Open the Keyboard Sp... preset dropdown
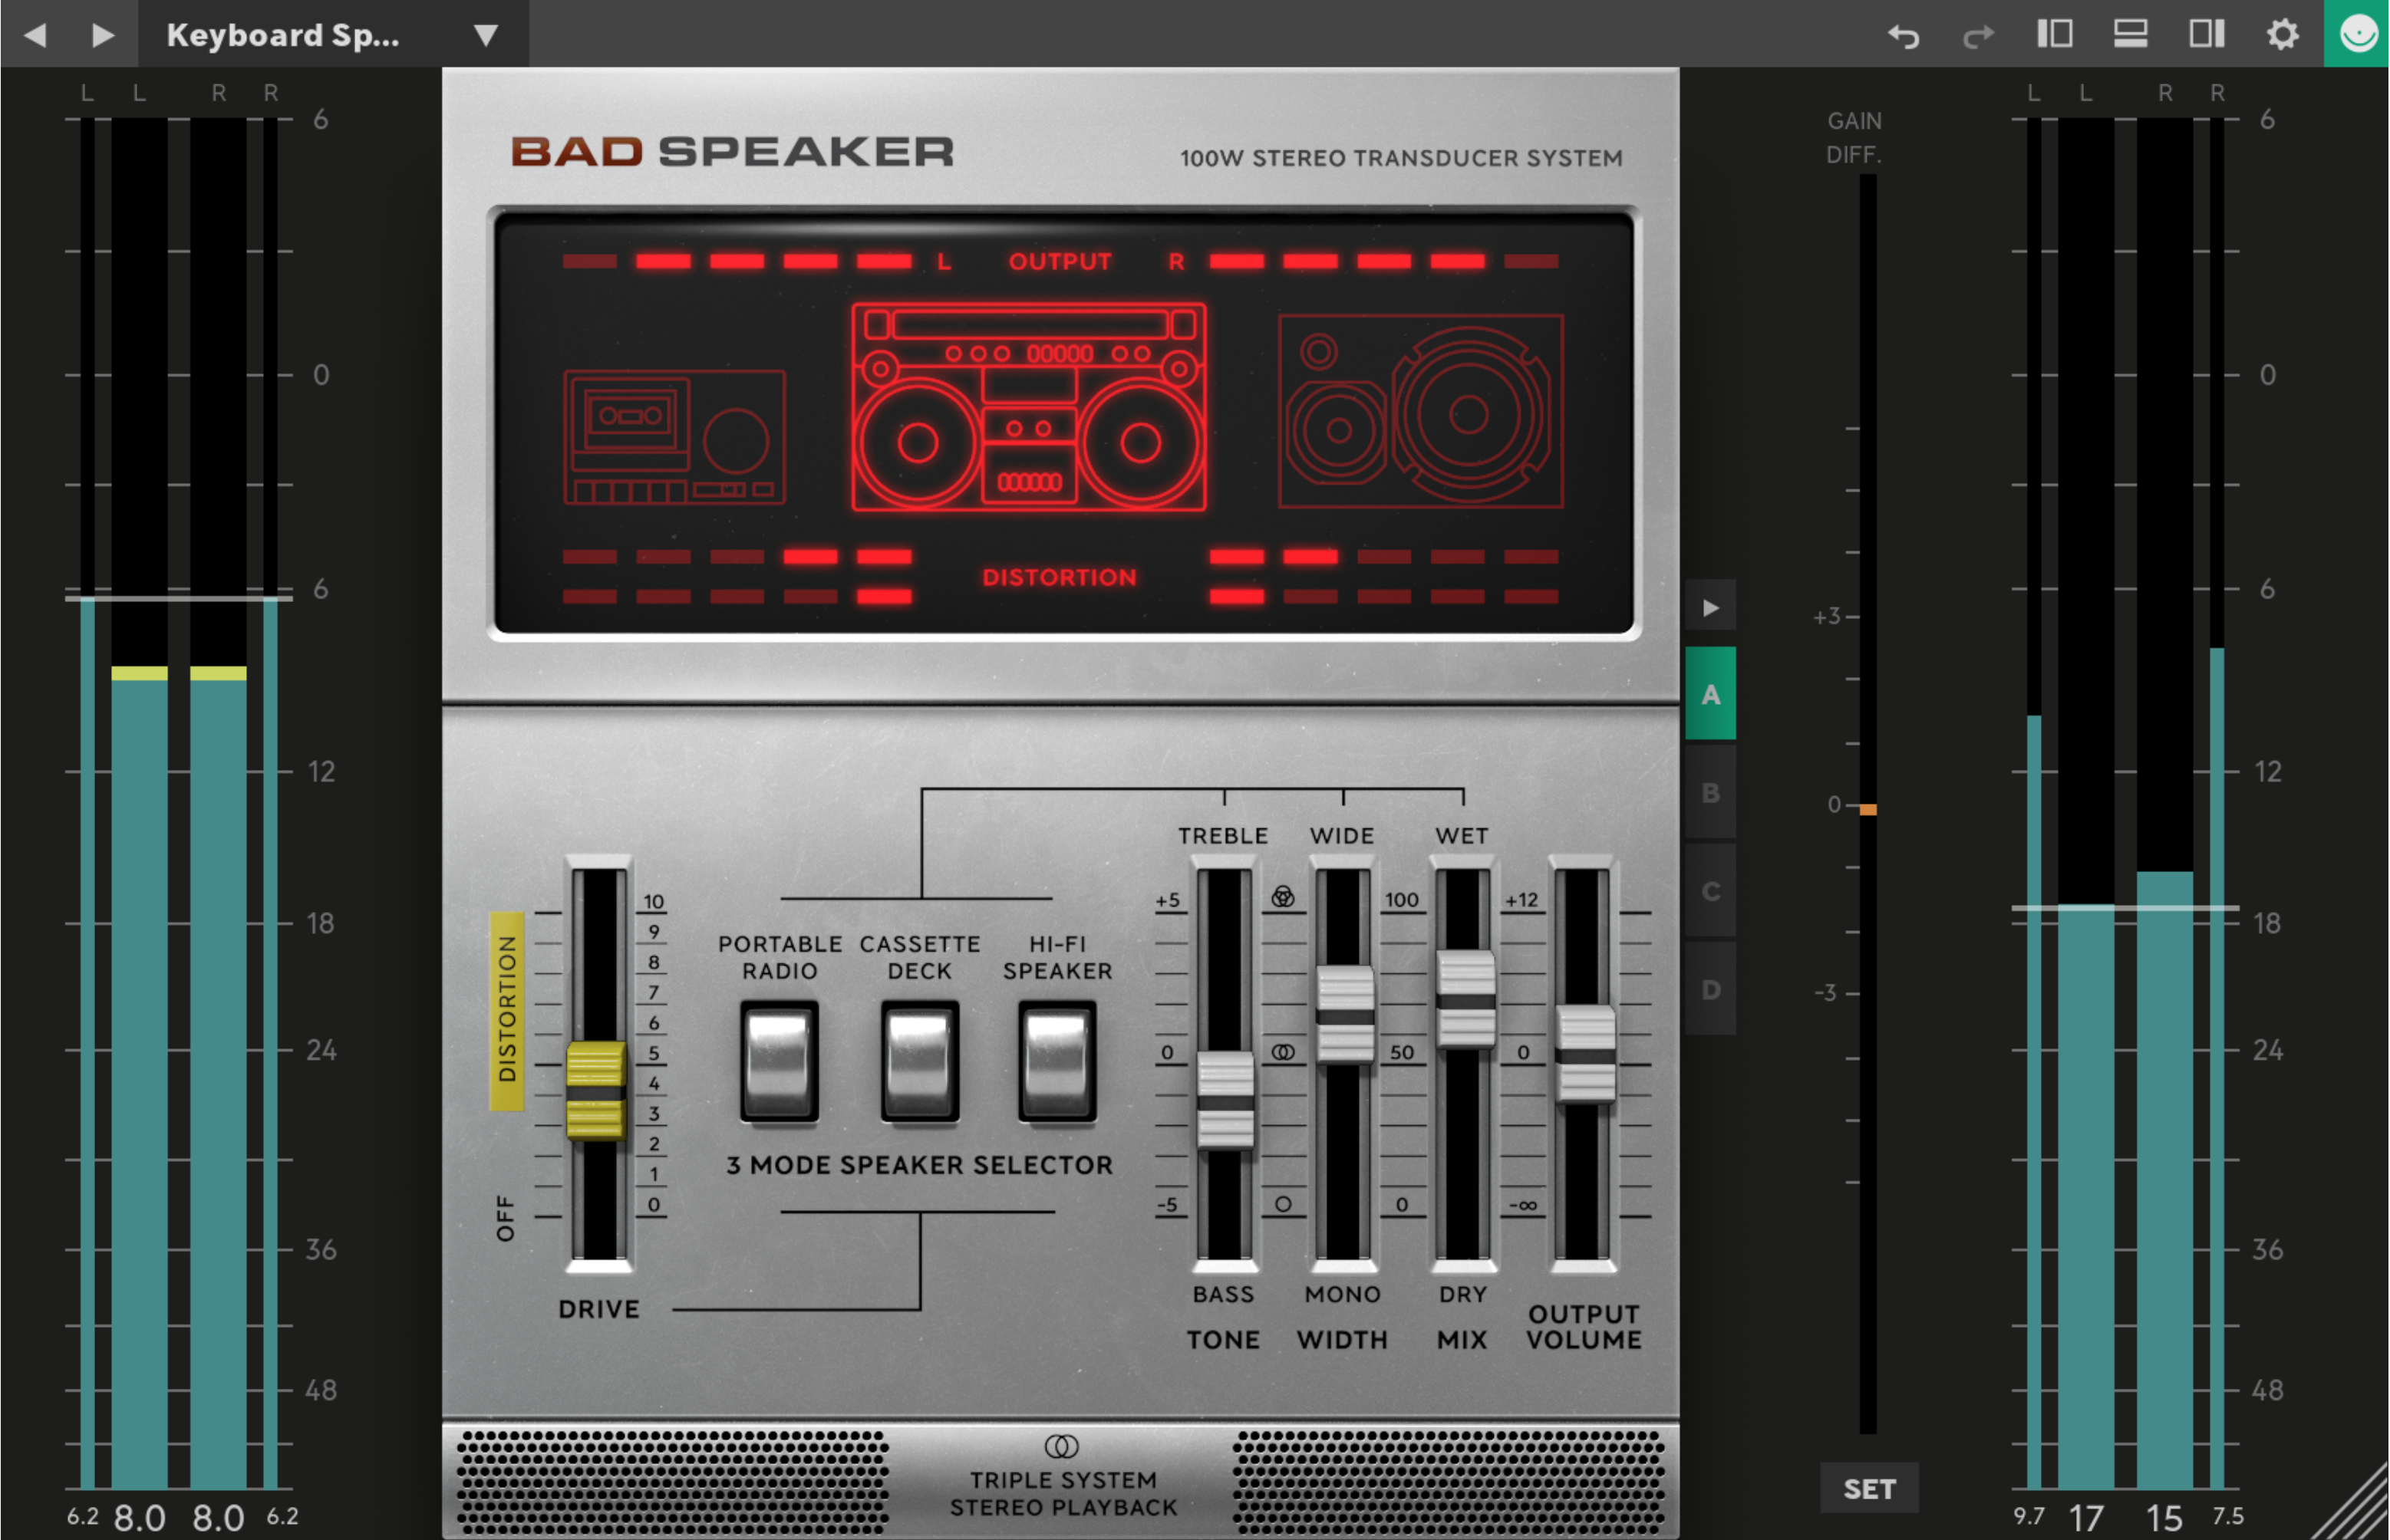 485,36
